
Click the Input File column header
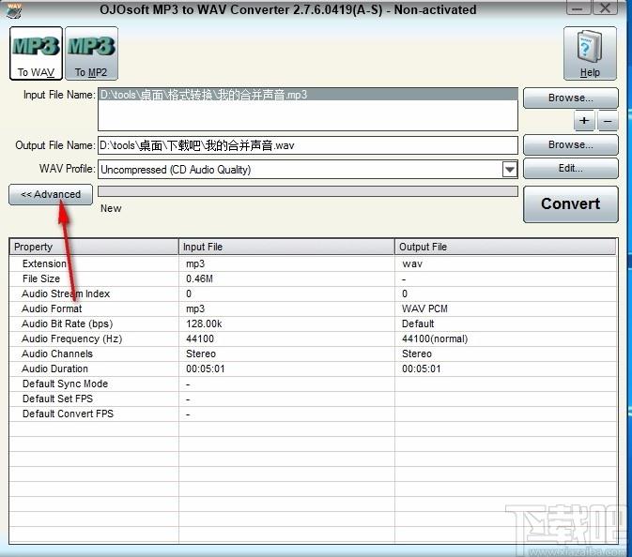pyautogui.click(x=286, y=247)
